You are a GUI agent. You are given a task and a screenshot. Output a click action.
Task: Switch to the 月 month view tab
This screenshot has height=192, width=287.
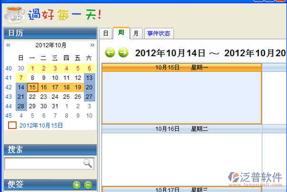136,34
